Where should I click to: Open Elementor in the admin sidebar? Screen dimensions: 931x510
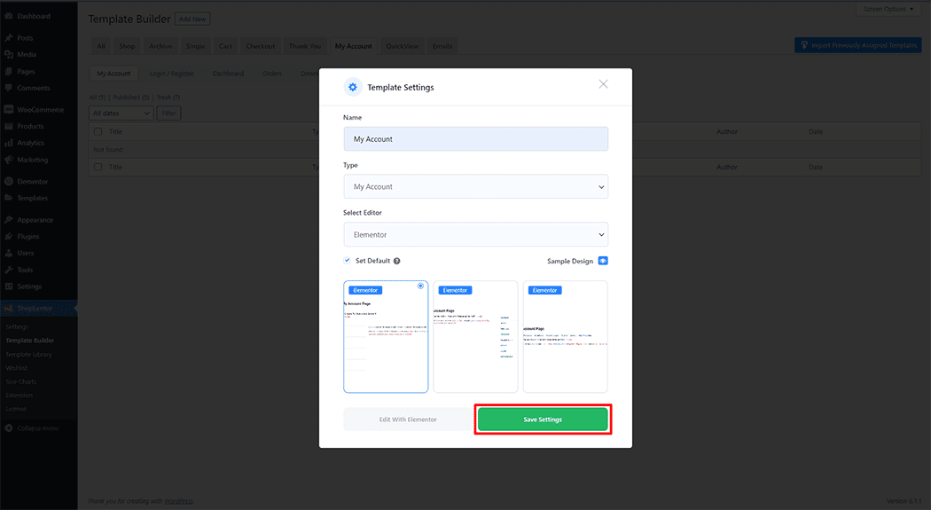[32, 181]
